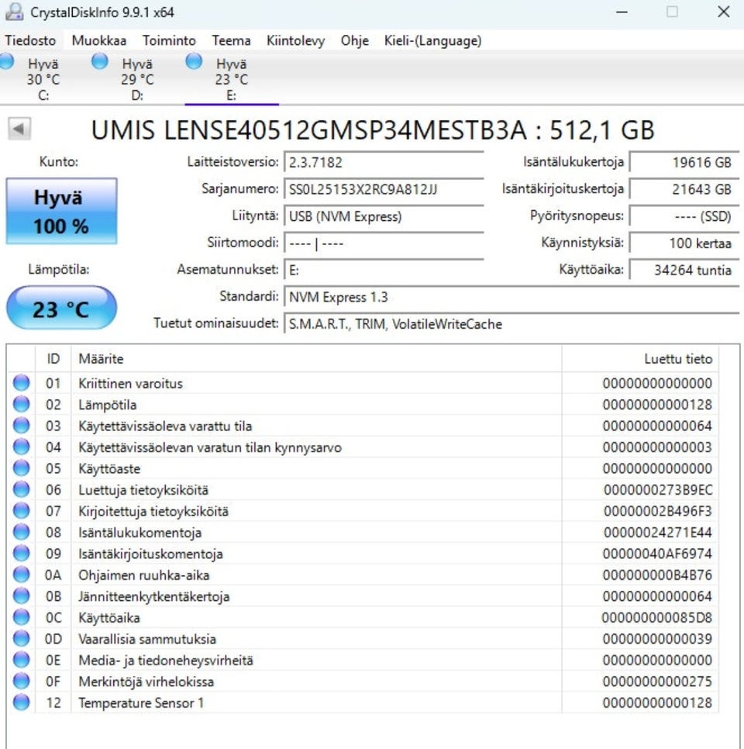This screenshot has height=749, width=744.
Task: Open the Ohje menu
Action: pos(355,40)
